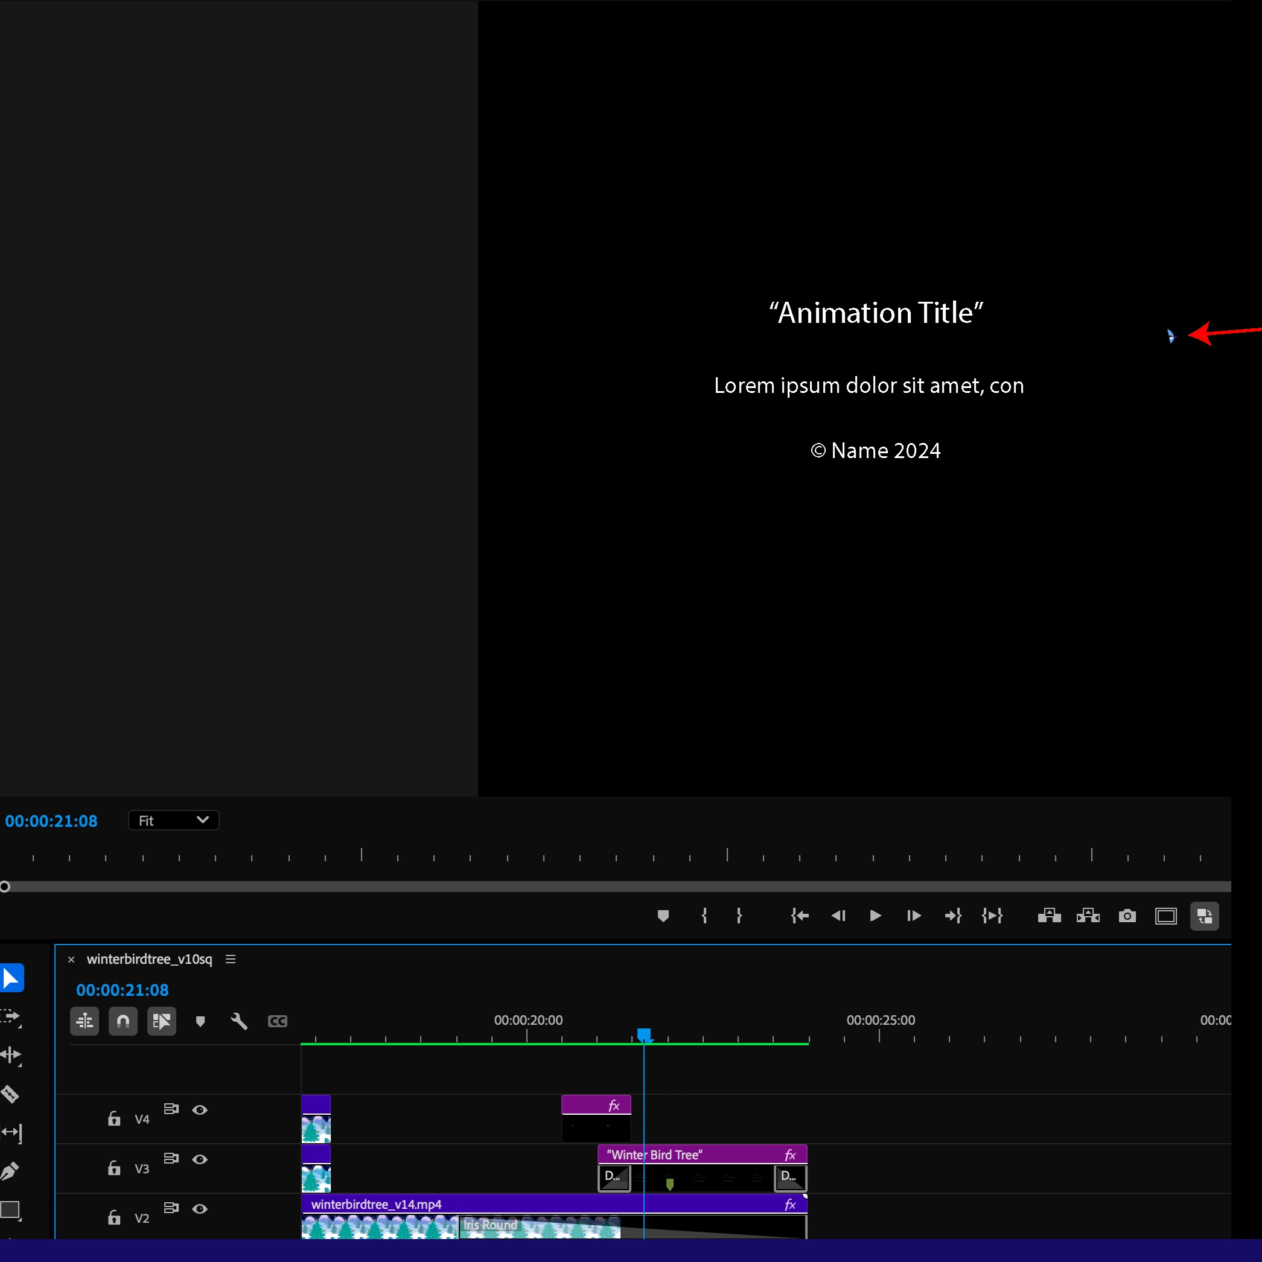Open the program monitor button editor
Image resolution: width=1262 pixels, height=1262 pixels.
coord(1204,916)
